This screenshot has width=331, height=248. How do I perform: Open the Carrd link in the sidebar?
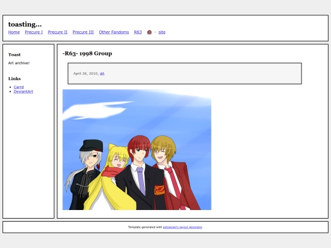19,87
